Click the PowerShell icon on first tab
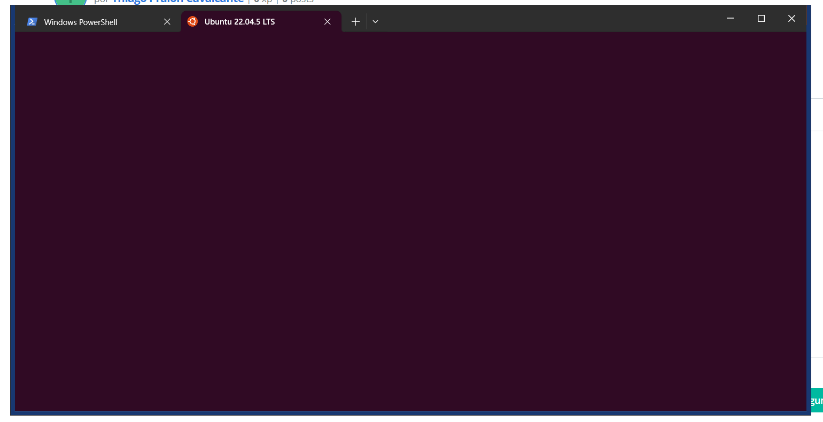 32,22
